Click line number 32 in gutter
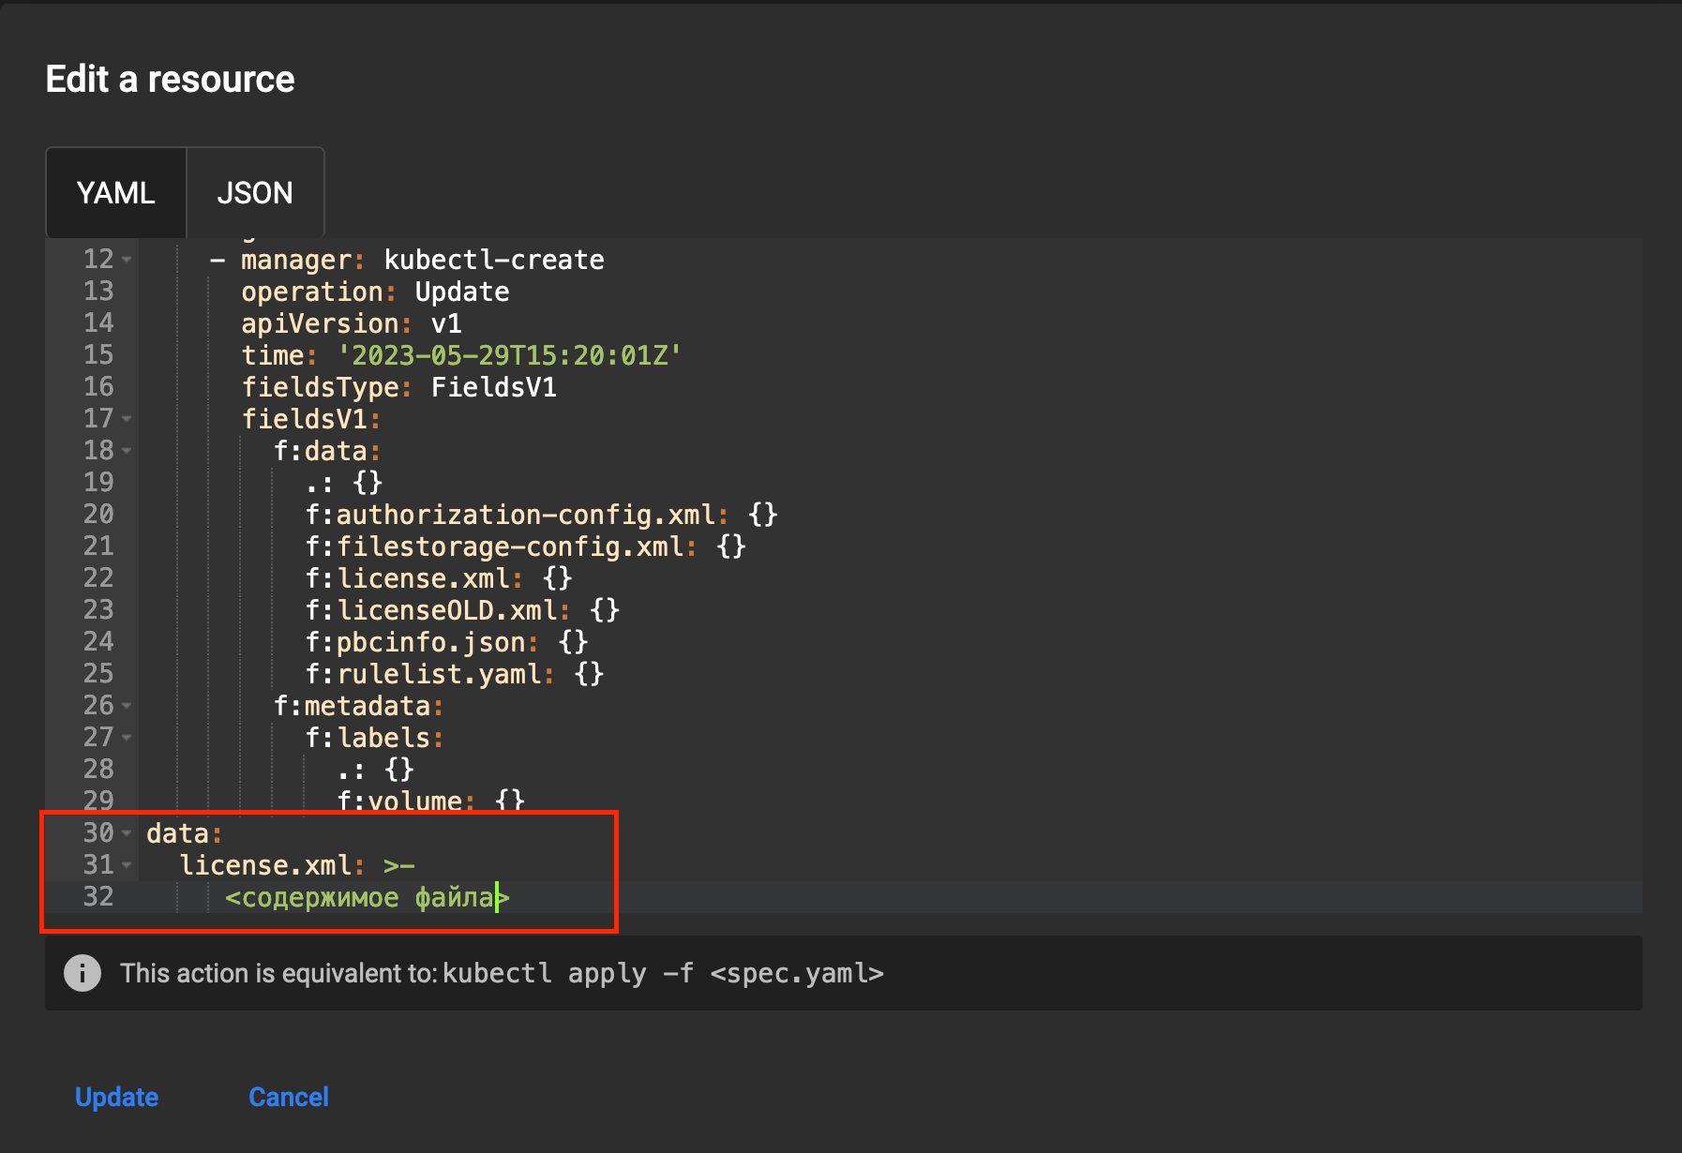Viewport: 1682px width, 1153px height. coord(98,897)
